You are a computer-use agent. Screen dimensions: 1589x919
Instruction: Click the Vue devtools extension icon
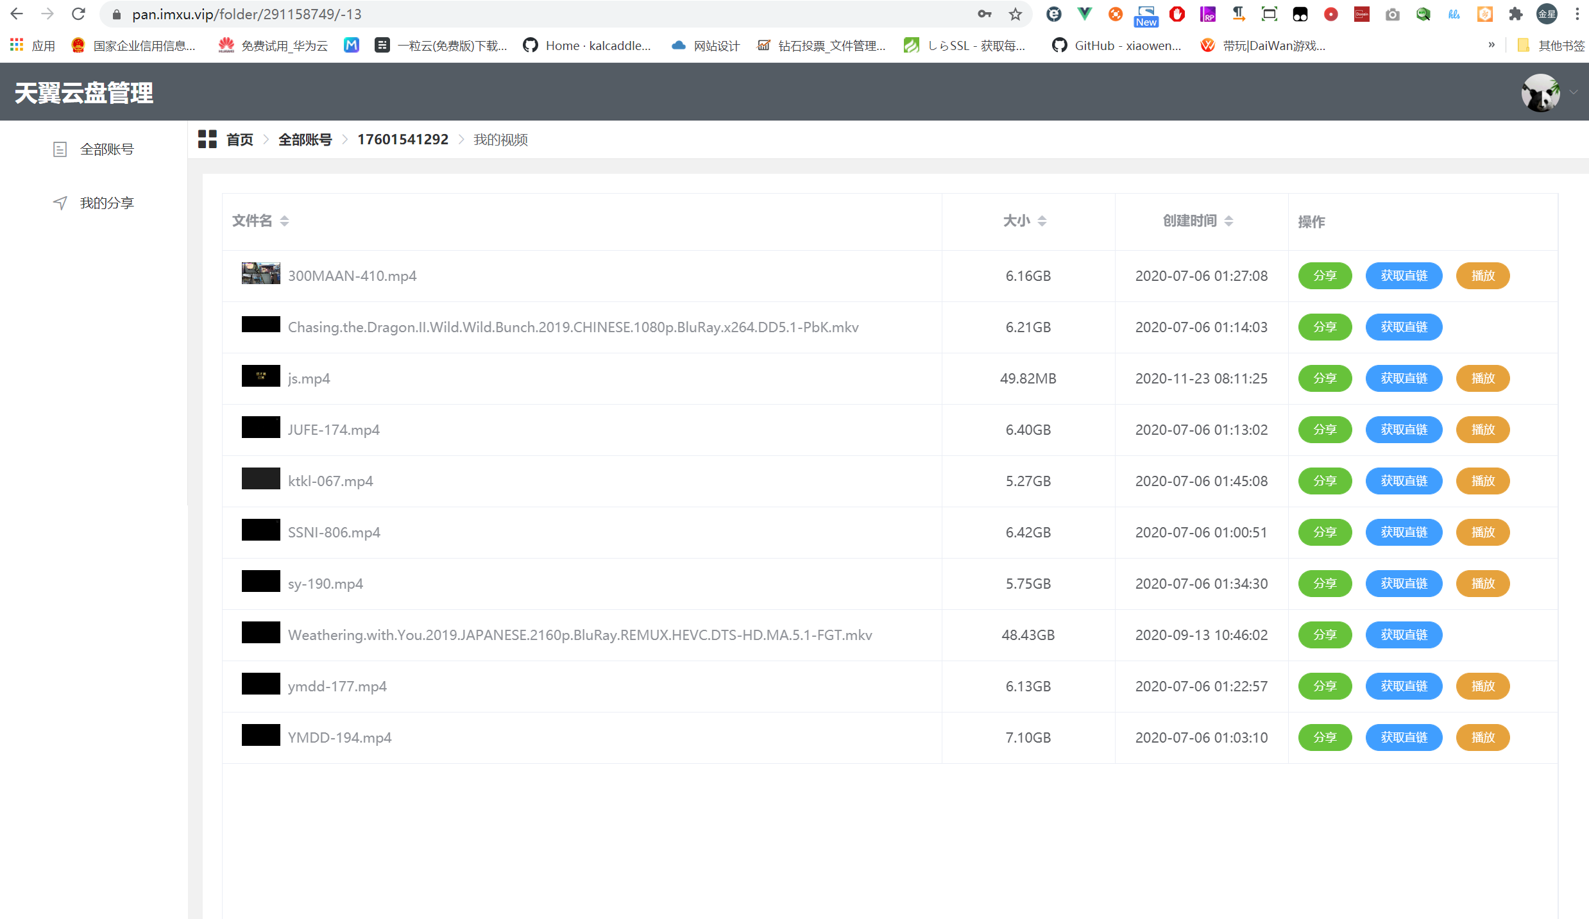click(1085, 14)
